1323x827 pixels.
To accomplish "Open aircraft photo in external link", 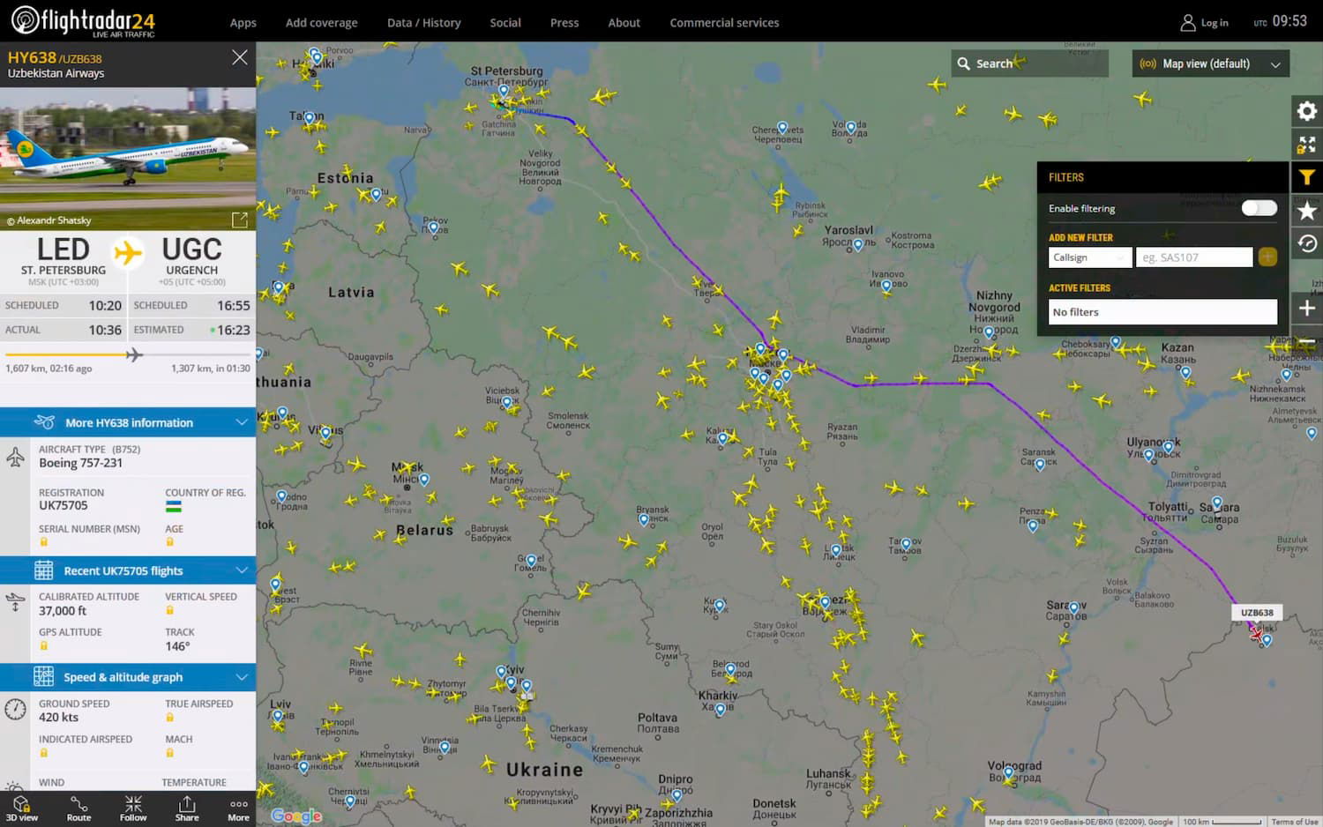I will (239, 220).
